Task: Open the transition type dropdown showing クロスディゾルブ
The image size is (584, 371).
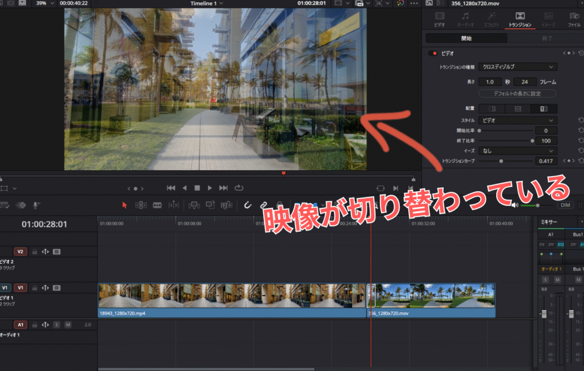Action: (x=518, y=67)
